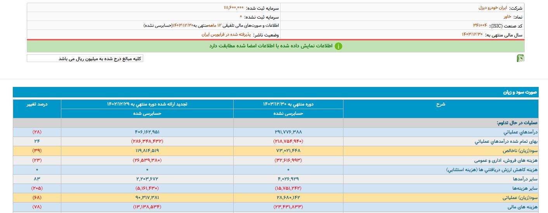
Task: Select value ۲۹۱,۷۷۶,۳۸۸
Action: (x=288, y=132)
